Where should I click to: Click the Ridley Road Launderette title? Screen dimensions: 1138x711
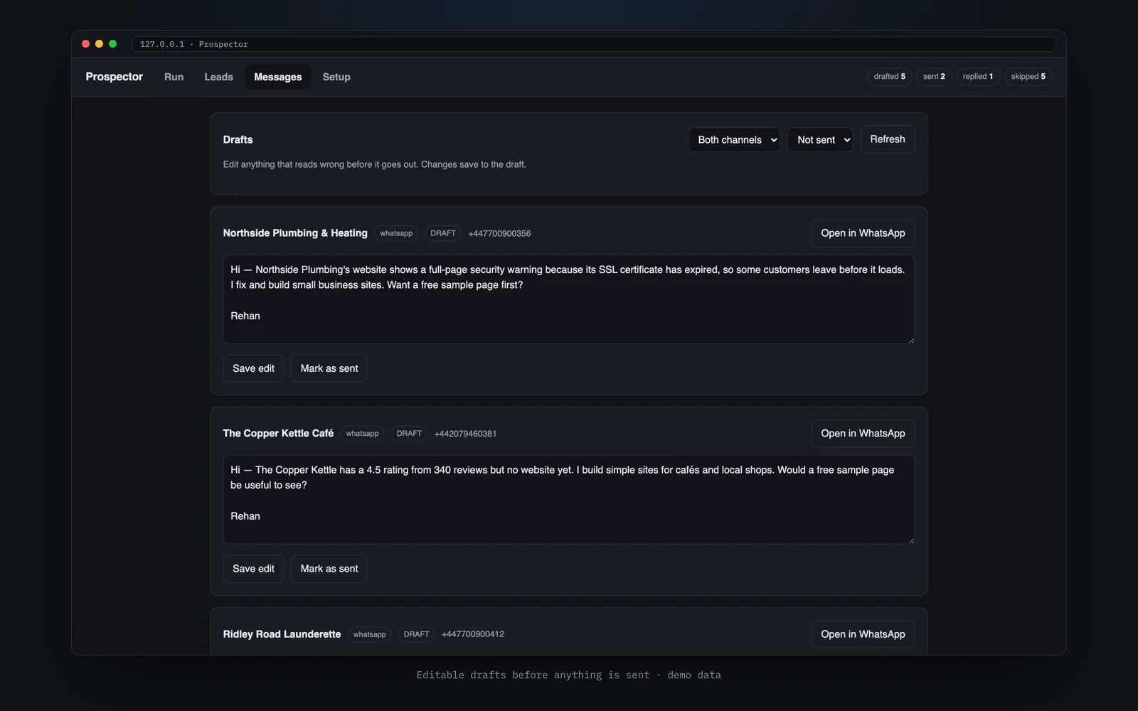[x=282, y=634]
